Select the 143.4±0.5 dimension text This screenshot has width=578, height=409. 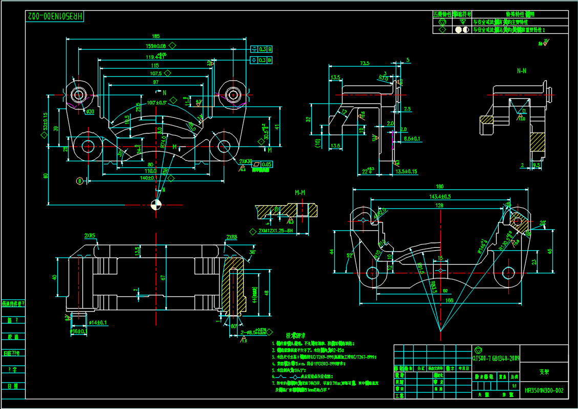tap(440, 197)
